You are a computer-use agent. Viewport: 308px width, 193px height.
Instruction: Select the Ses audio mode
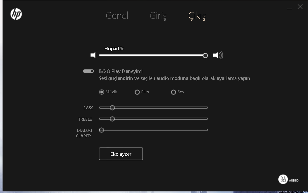[177, 92]
